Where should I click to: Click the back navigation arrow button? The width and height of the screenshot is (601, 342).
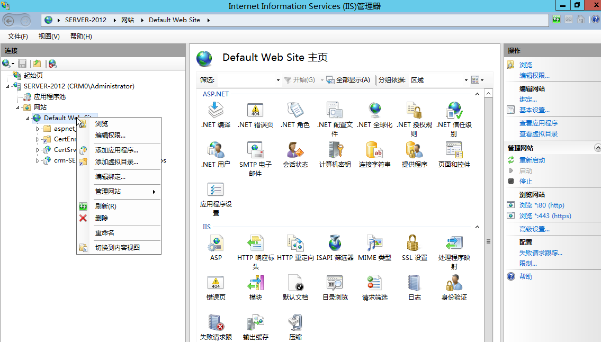pos(9,21)
